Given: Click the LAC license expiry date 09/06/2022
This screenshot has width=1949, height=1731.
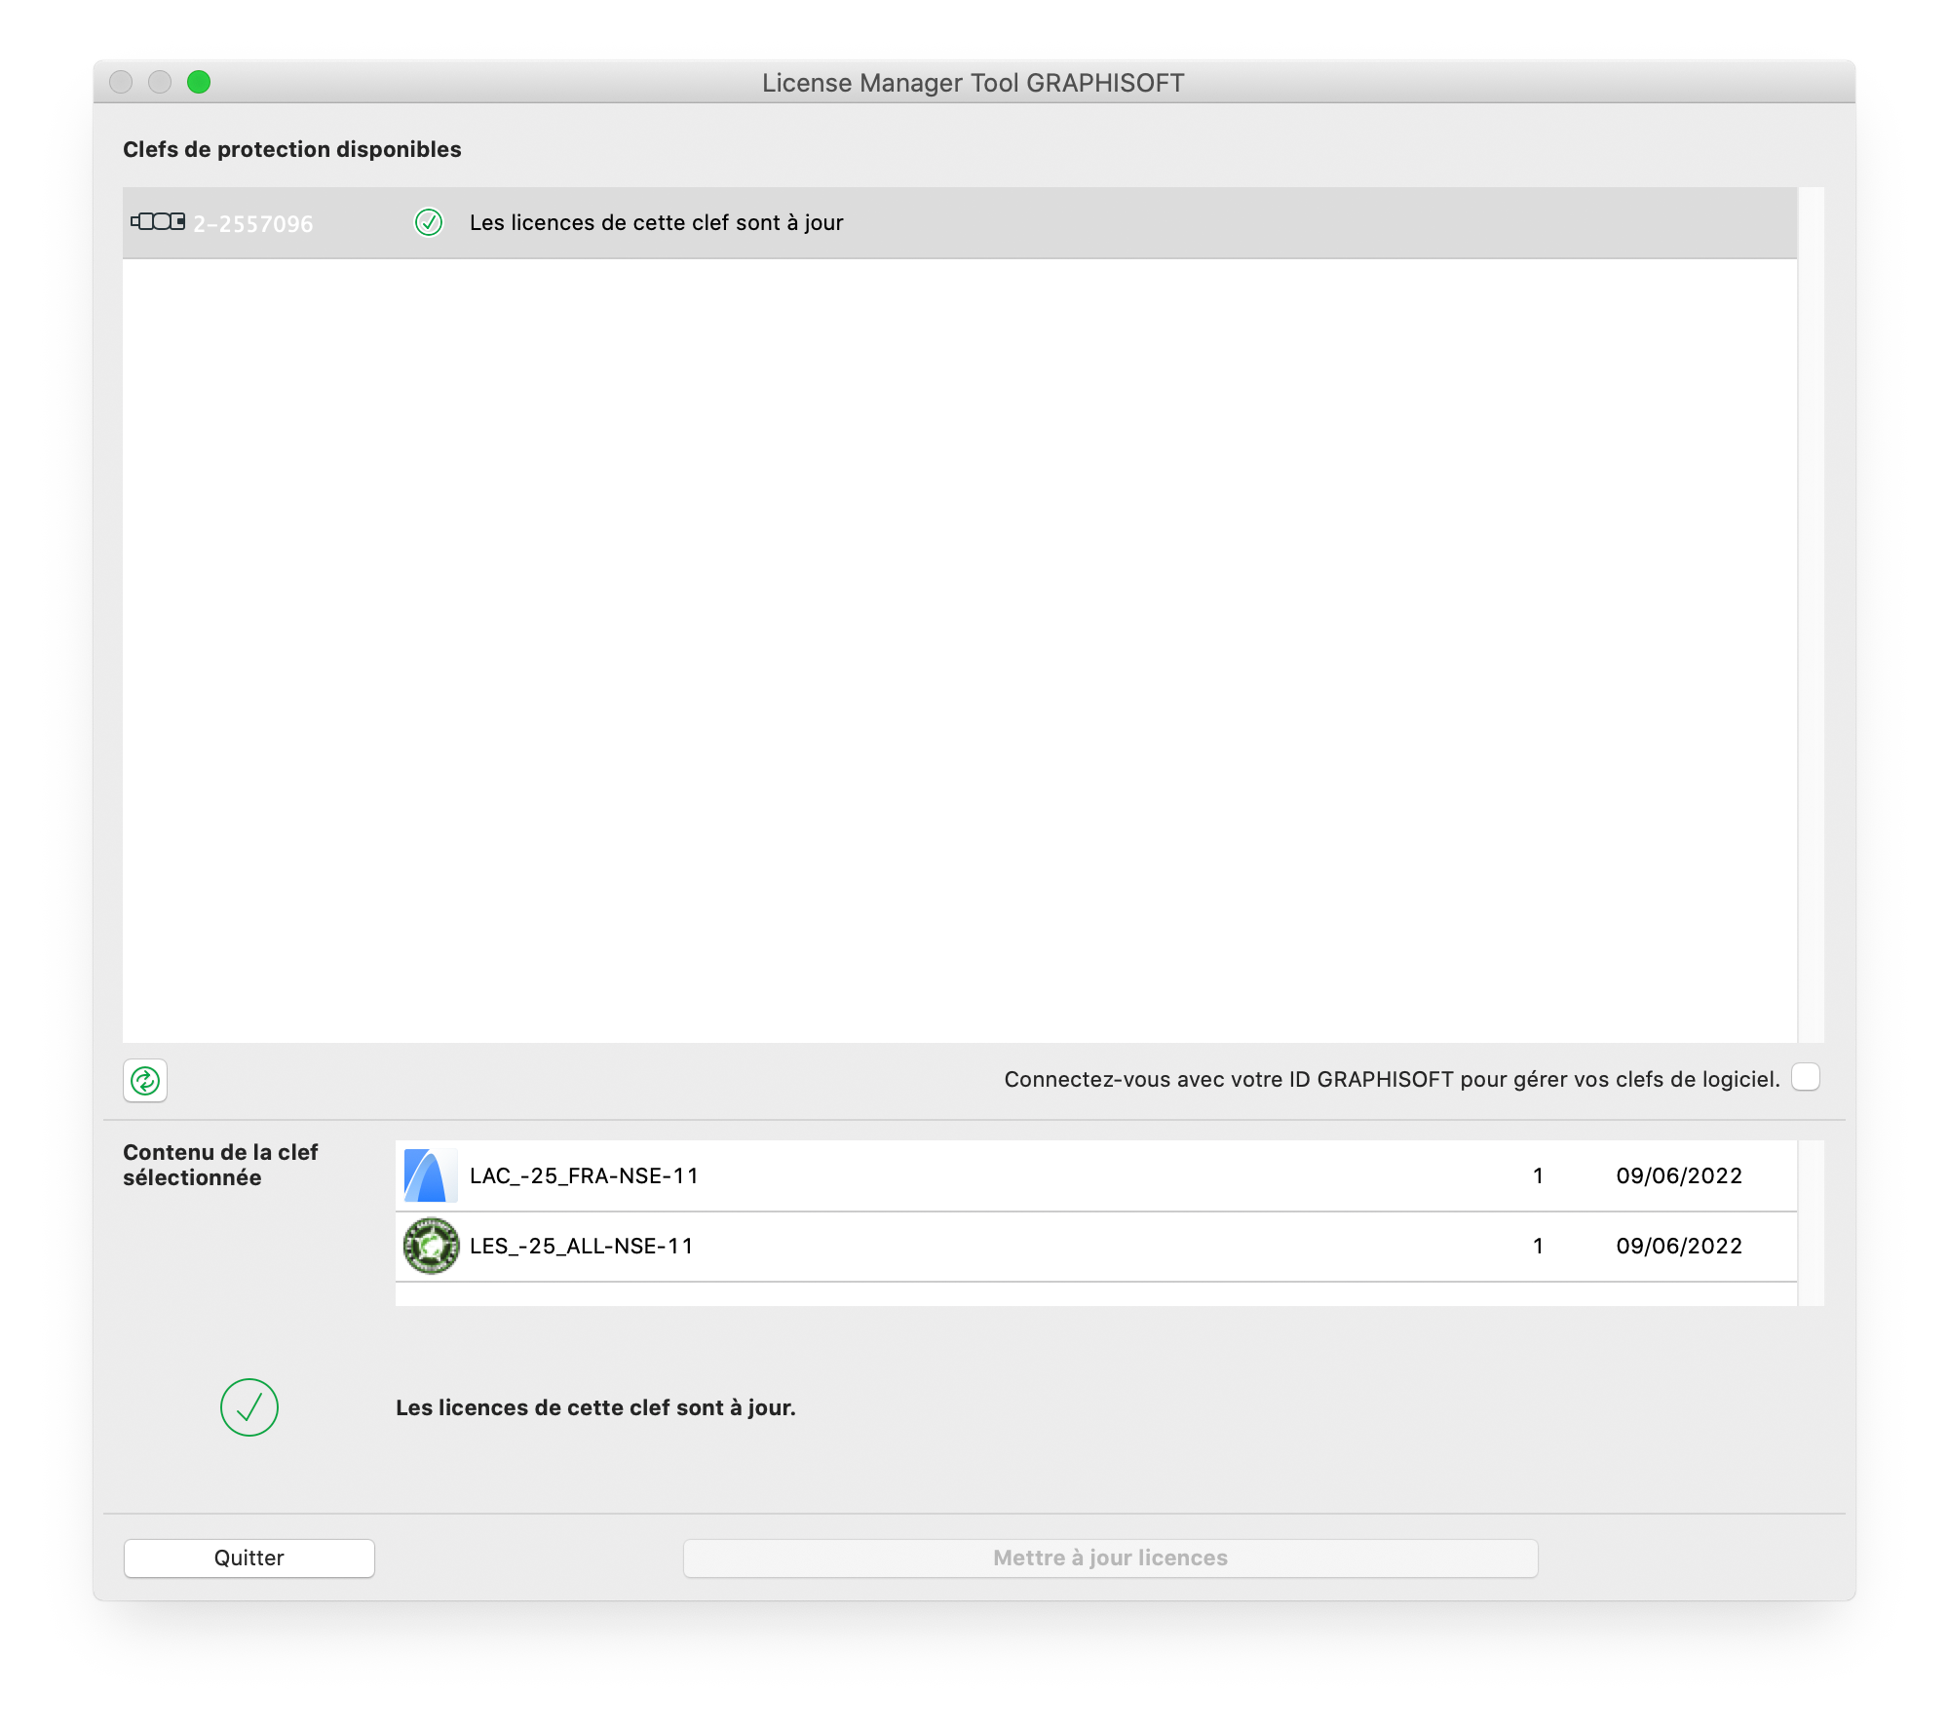Looking at the screenshot, I should [1678, 1175].
